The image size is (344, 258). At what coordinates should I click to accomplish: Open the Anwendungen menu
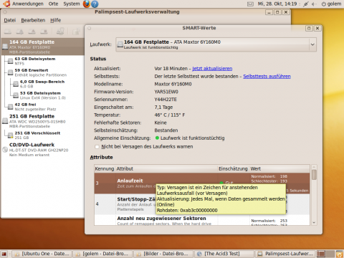(x=28, y=4)
